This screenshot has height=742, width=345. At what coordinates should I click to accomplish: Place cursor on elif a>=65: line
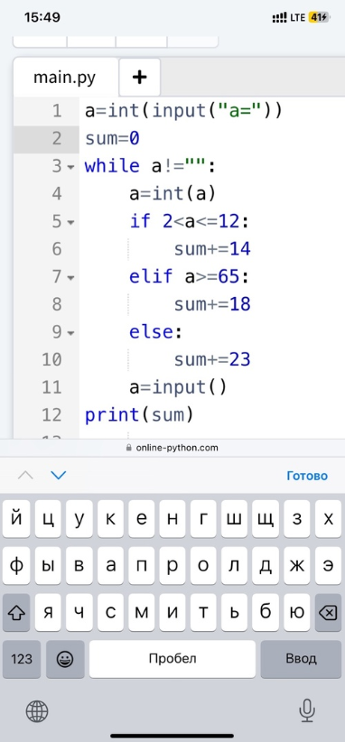tap(190, 277)
